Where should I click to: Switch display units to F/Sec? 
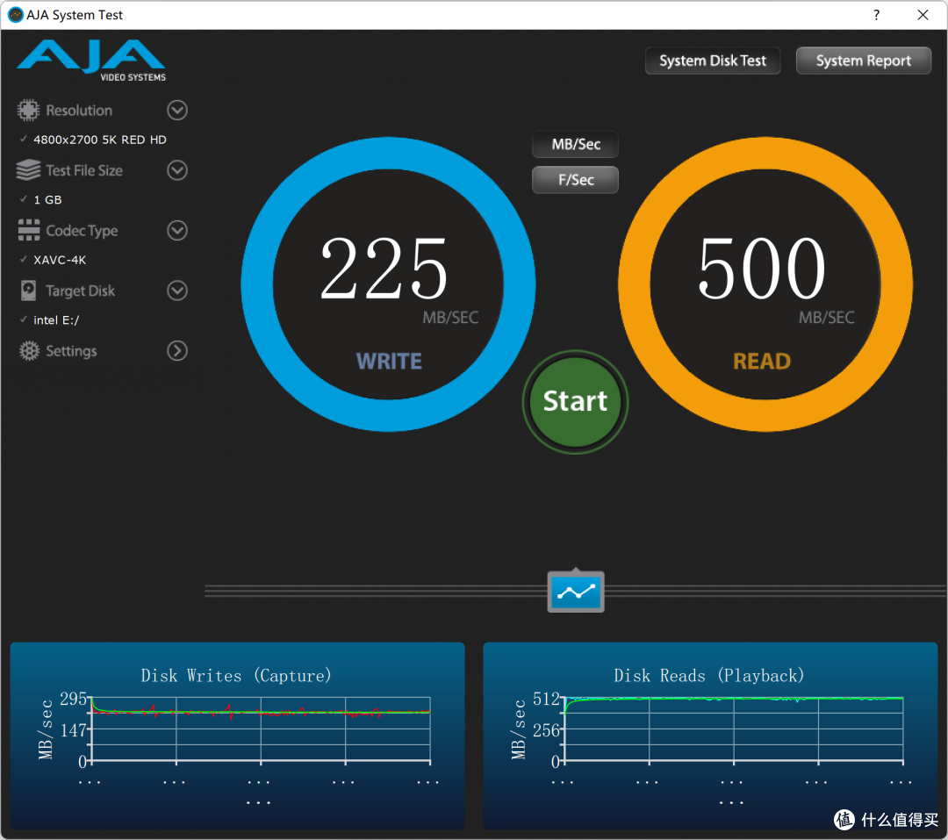coord(576,180)
